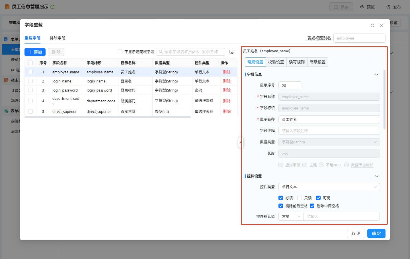Toggle 剔除中间空格 checkbox

coord(312,206)
